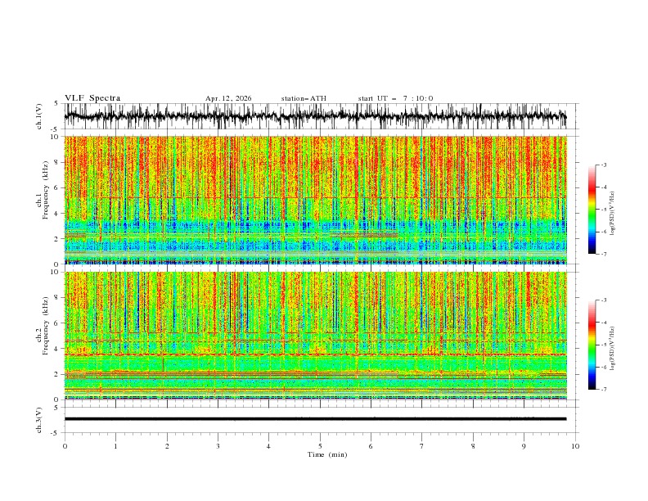Click time axis tick label "7"
This screenshot has height=501, width=648.
pyautogui.click(x=422, y=446)
